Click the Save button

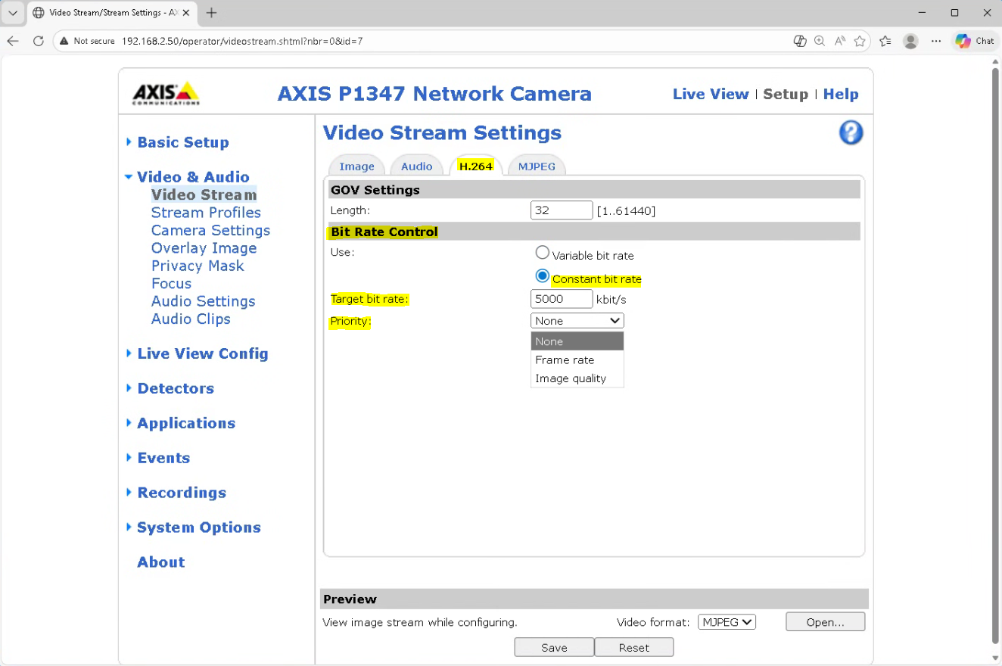554,647
